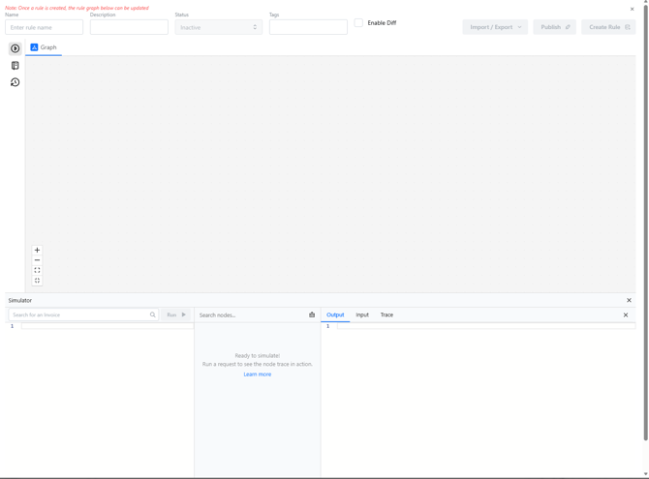Switch to the Graph tab
This screenshot has height=479, width=649.
[44, 47]
